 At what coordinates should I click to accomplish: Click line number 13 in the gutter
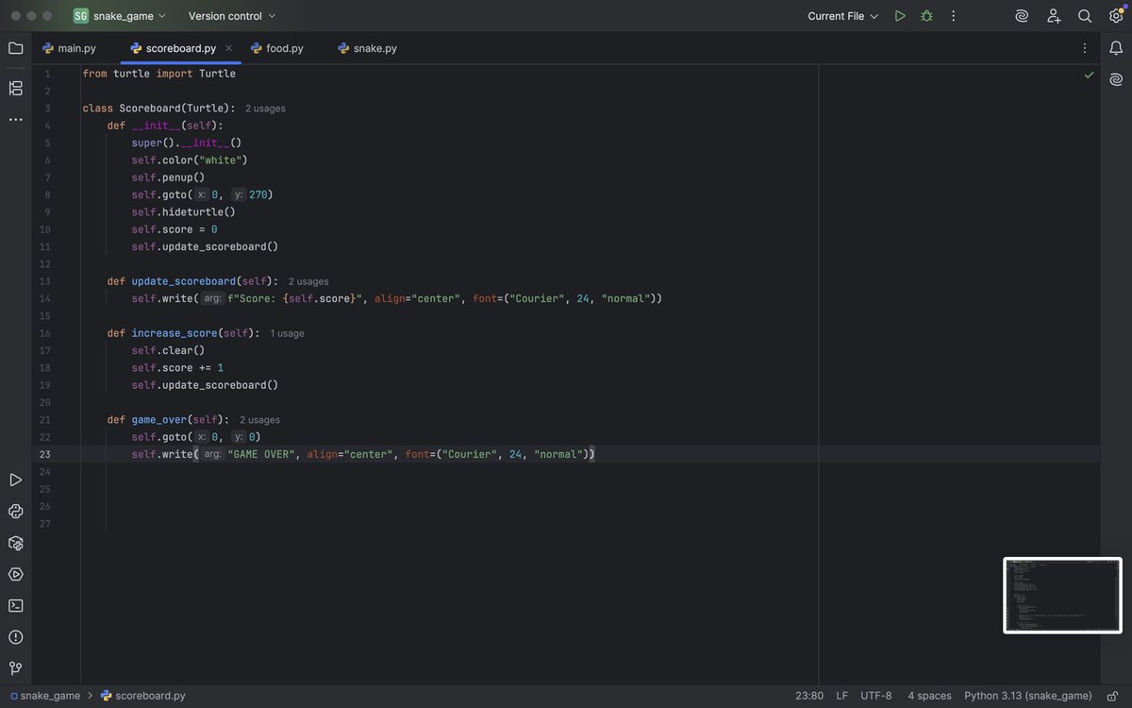click(45, 281)
